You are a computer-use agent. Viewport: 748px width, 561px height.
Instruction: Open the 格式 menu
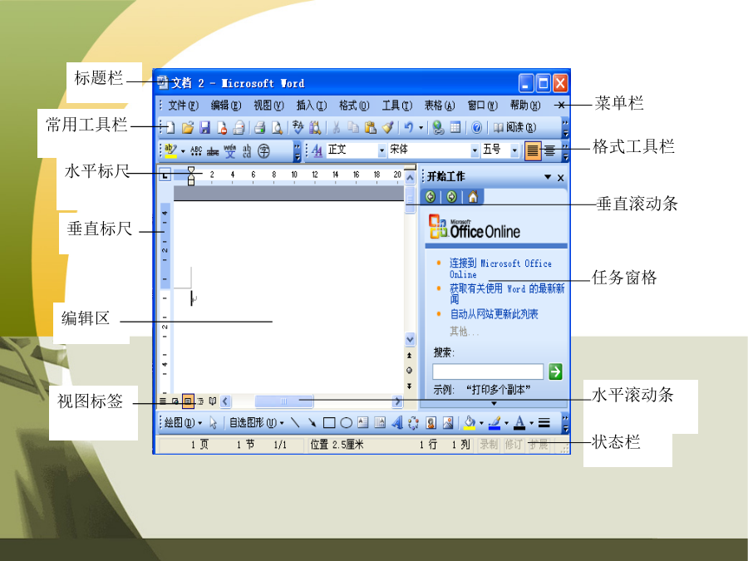[x=354, y=105]
